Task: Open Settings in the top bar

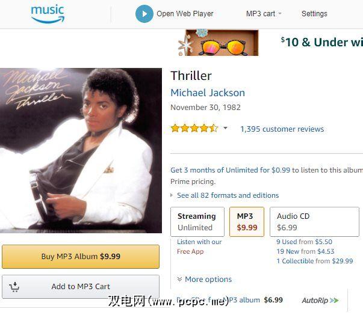Action: click(314, 14)
